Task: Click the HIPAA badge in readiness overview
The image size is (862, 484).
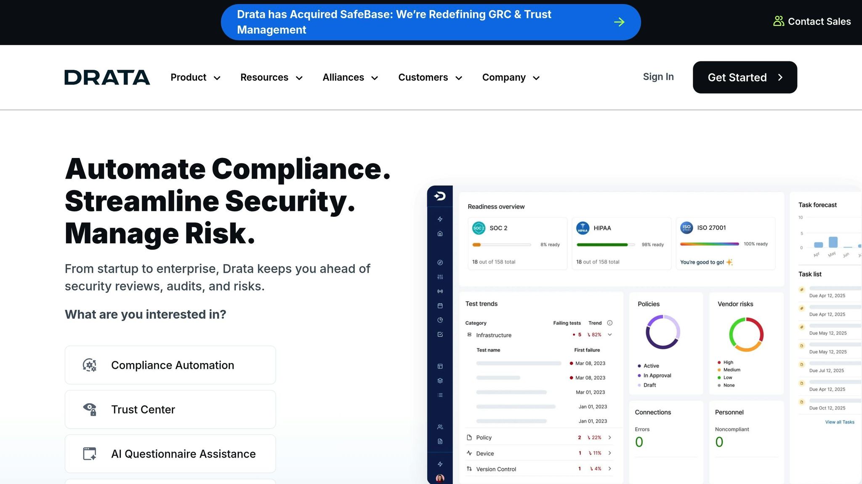Action: point(583,228)
